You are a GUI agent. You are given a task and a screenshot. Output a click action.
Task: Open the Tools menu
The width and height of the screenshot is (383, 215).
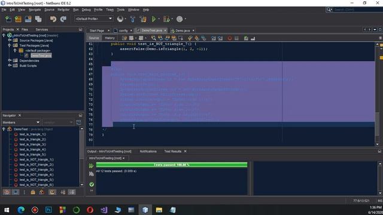121,10
